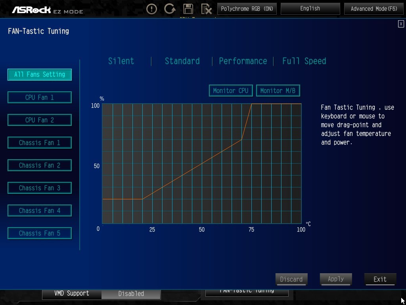Click the circular reload defaults icon
Image resolution: width=406 pixels, height=305 pixels.
click(x=170, y=9)
